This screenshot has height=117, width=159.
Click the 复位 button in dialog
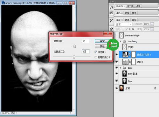click(102, 46)
